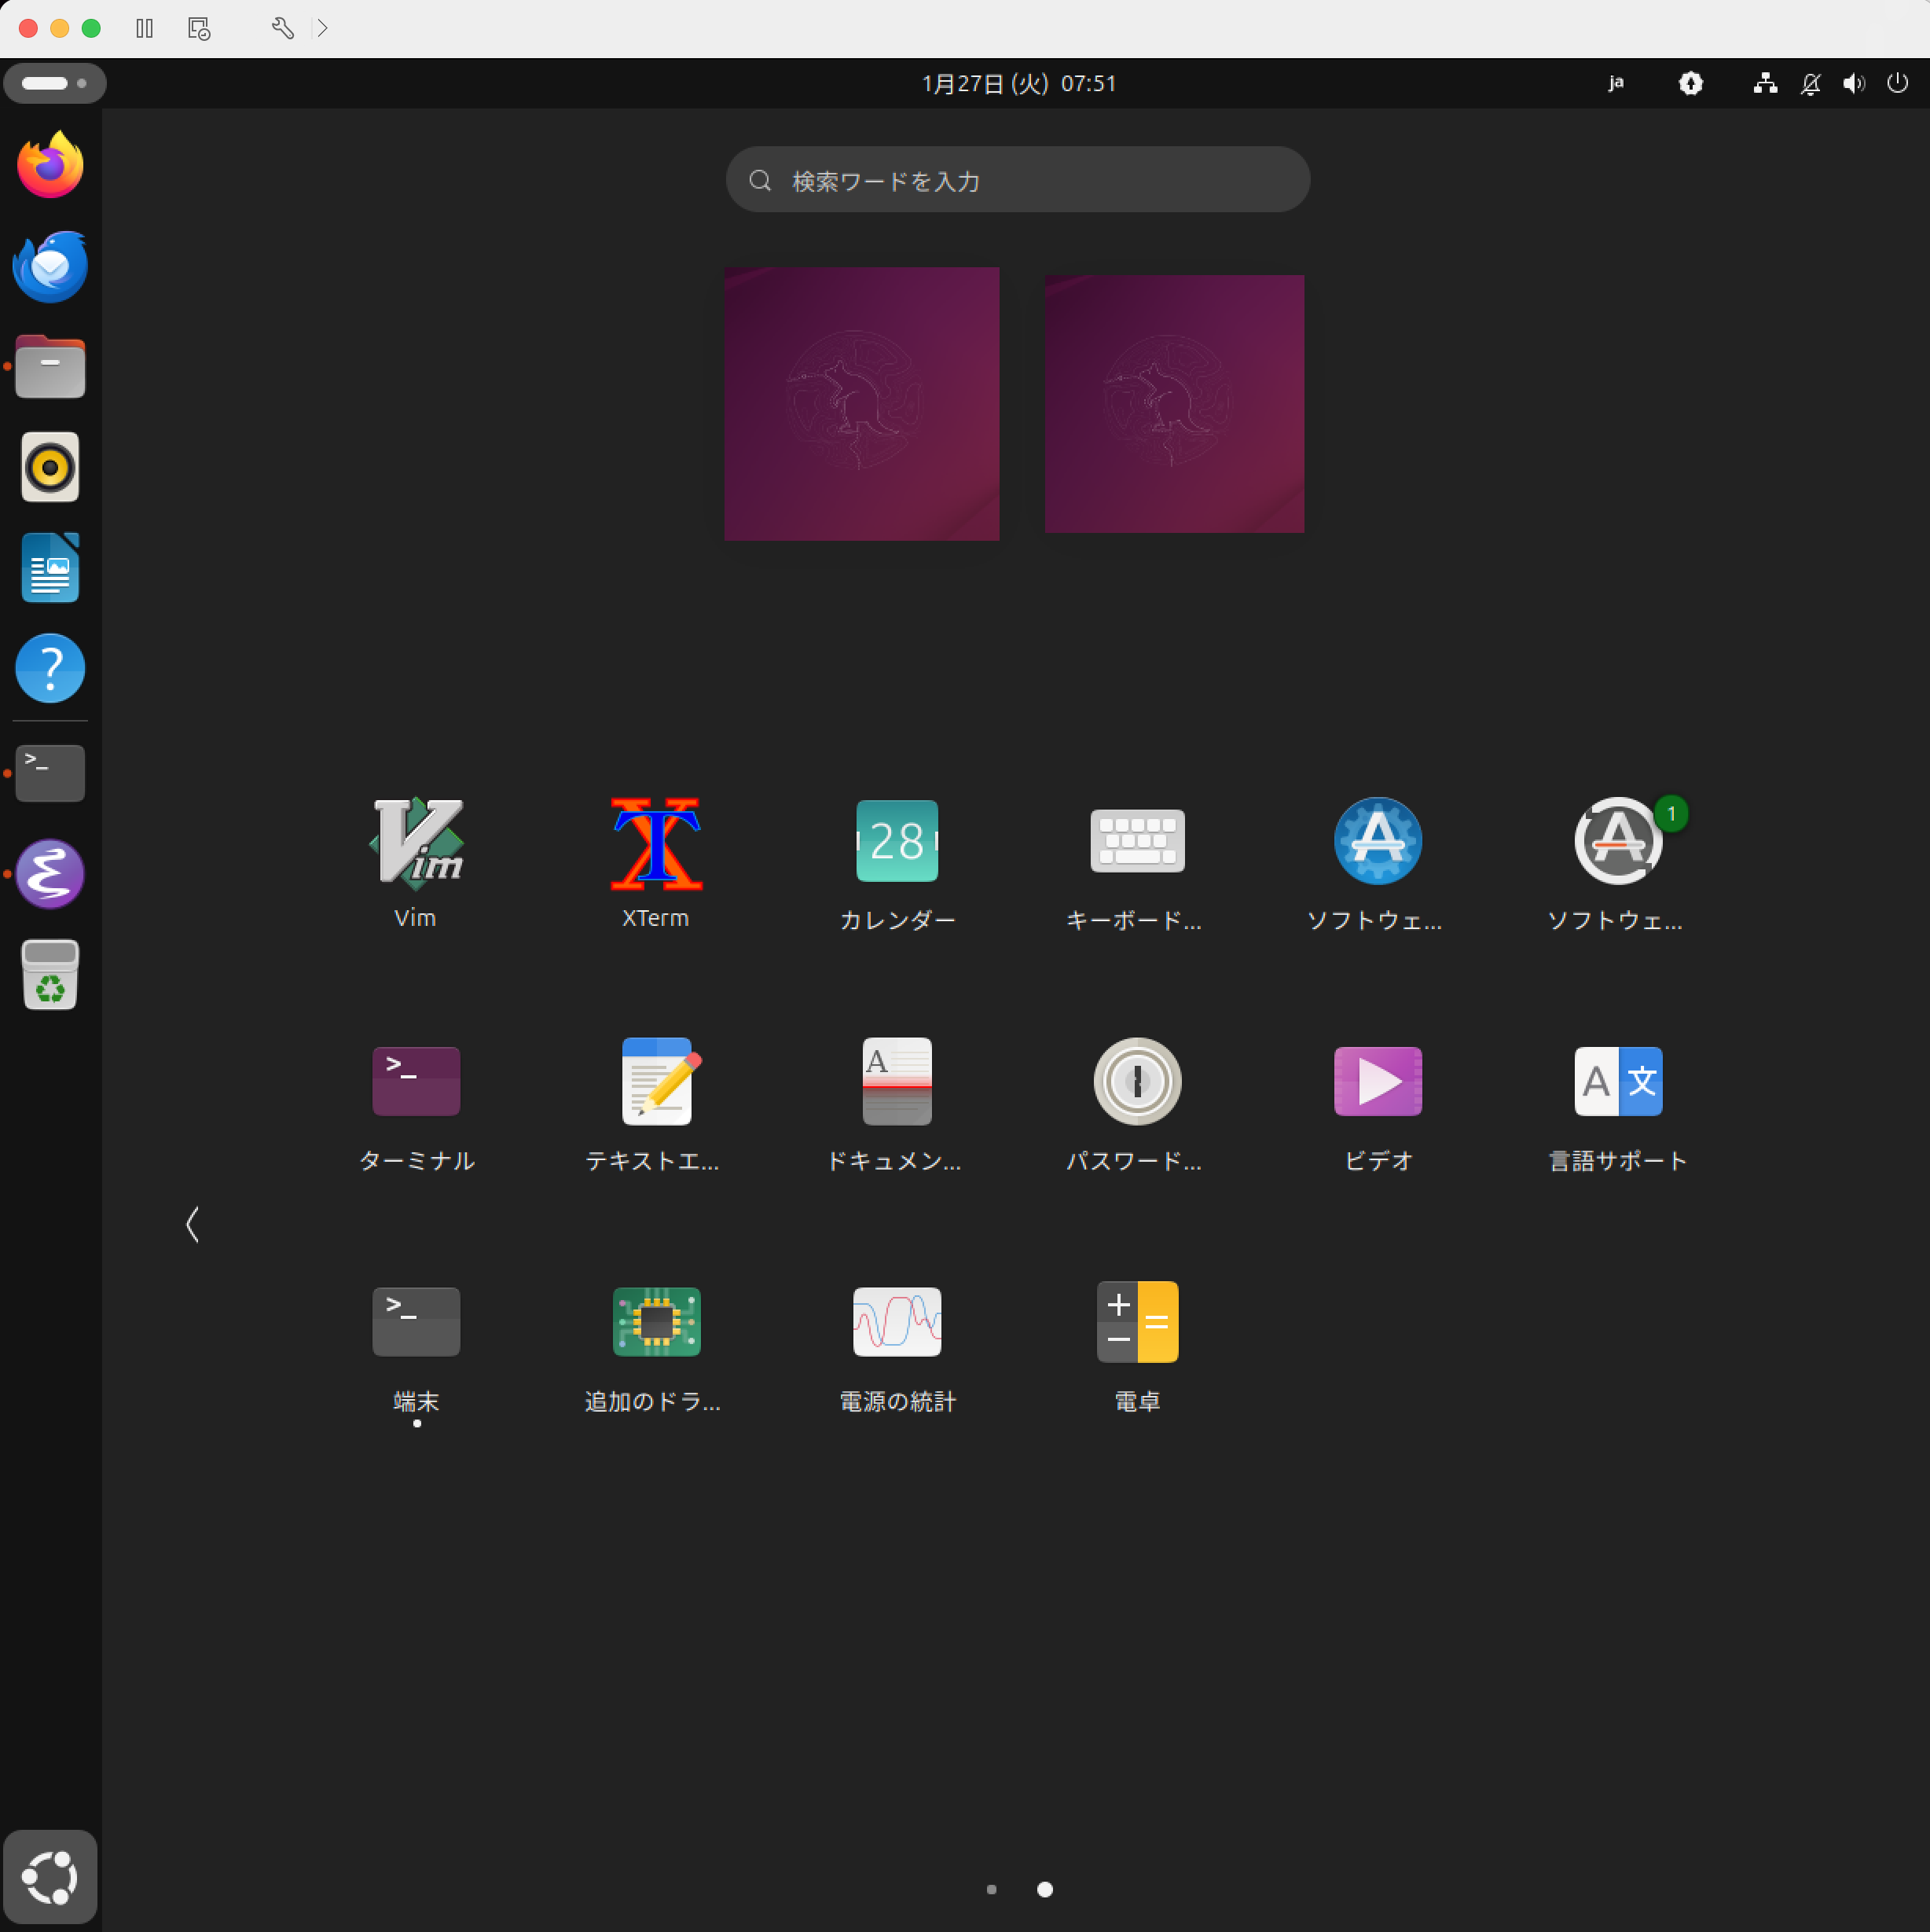Click the Show Applications Ubuntu button

click(x=50, y=1877)
